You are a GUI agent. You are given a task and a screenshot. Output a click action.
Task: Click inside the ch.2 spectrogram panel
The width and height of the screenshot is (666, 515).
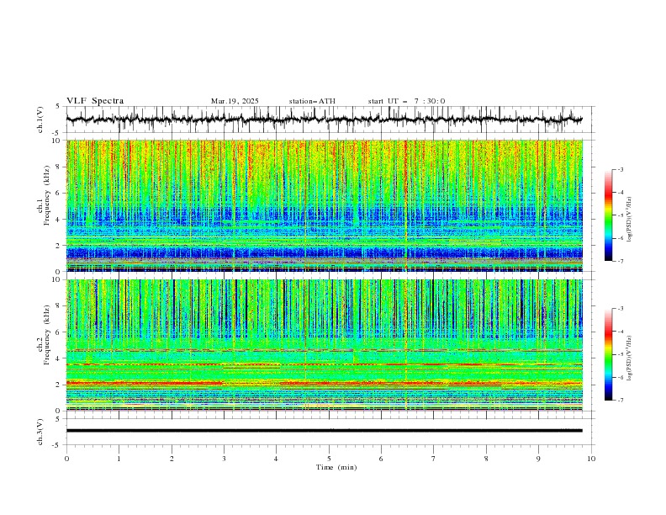(324, 345)
